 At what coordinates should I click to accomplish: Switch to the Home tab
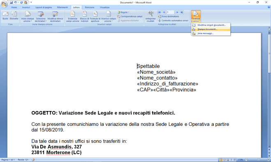pyautogui.click(x=14, y=7)
